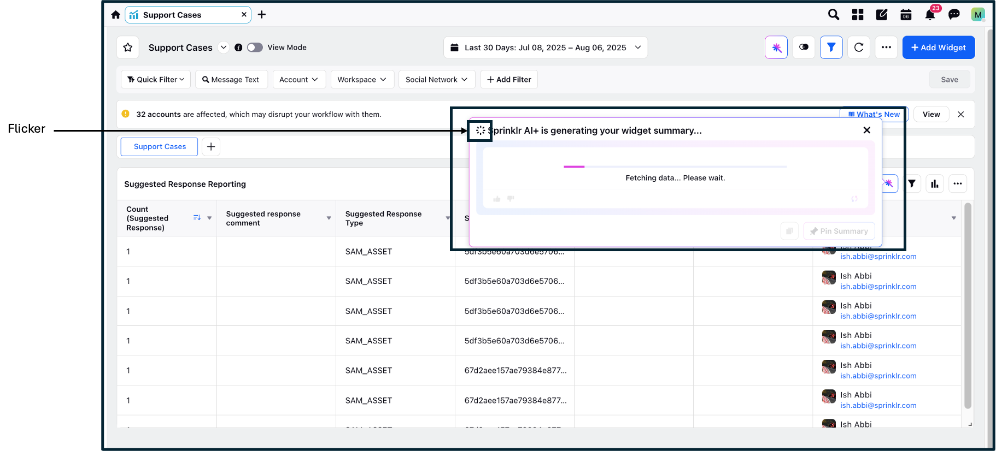Close the AI widget summary popup
The height and width of the screenshot is (451, 996).
[866, 130]
